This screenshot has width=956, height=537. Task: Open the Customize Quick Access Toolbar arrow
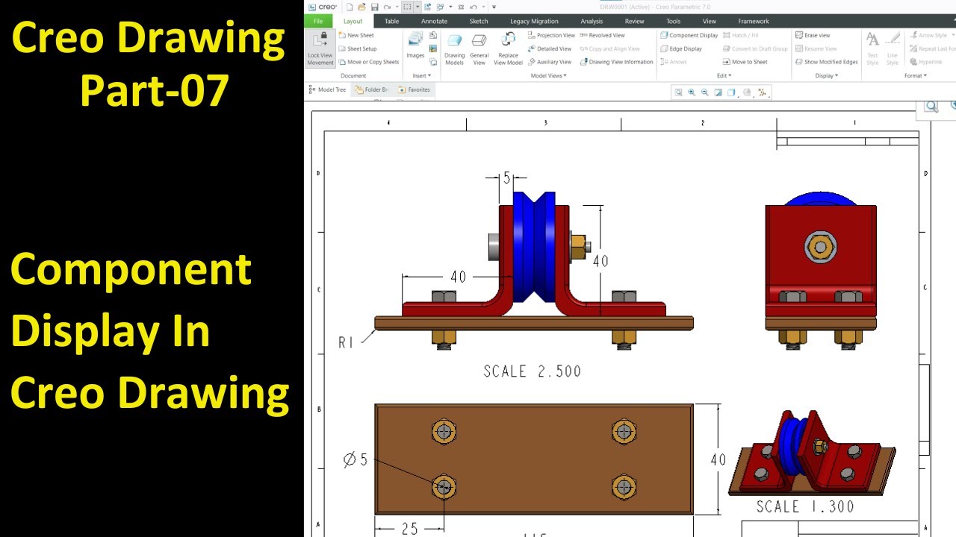click(494, 7)
